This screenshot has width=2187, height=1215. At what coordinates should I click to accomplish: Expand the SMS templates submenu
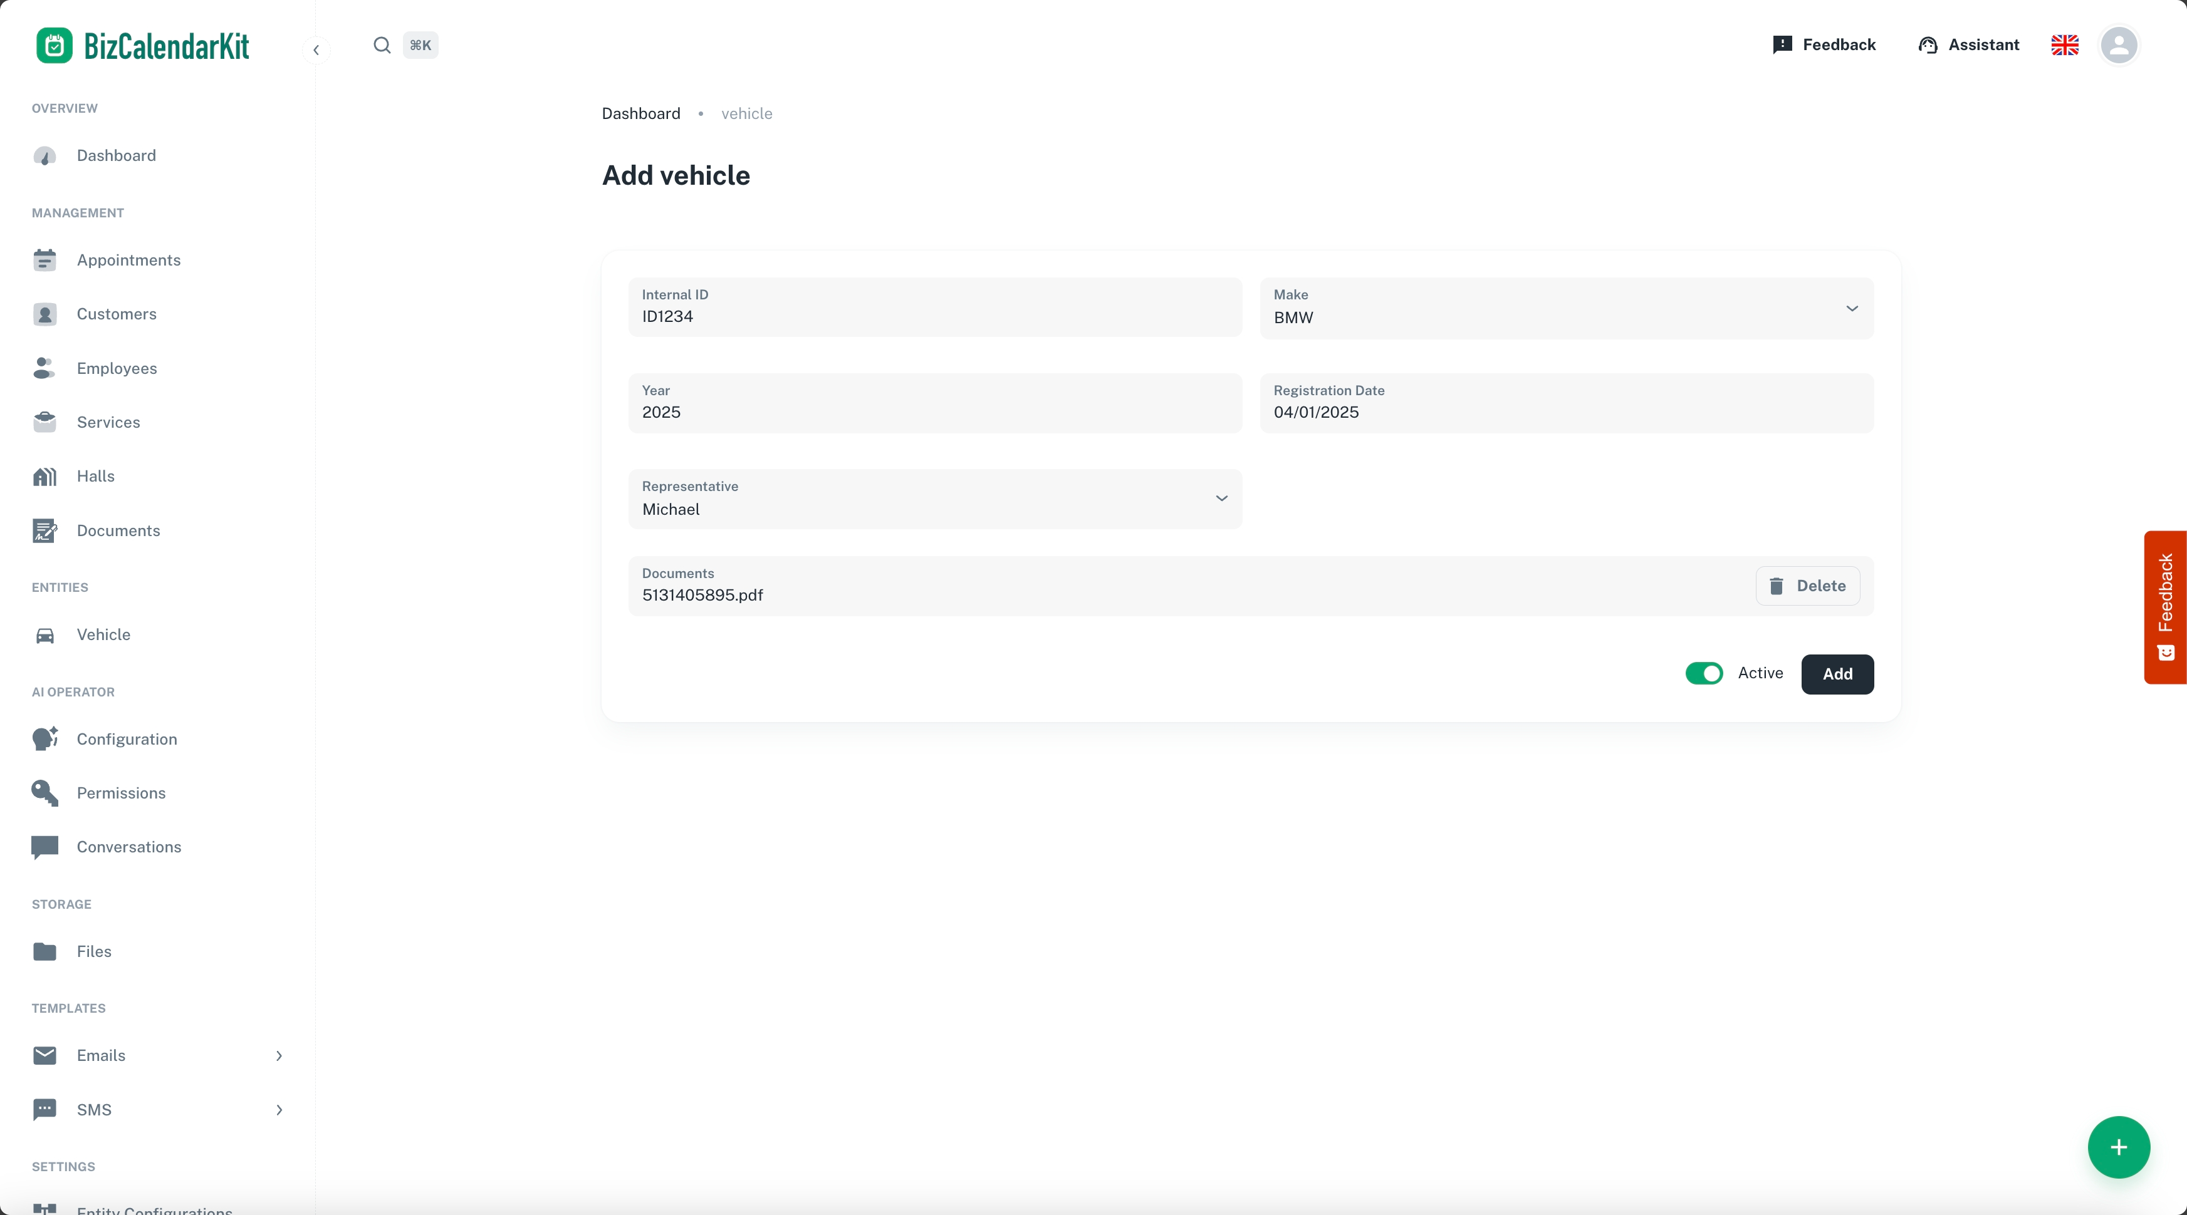[x=278, y=1110]
